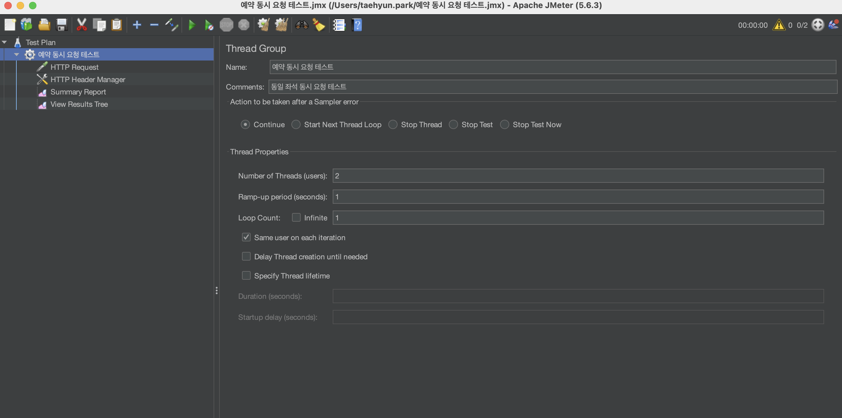Collapse the 예약 동시 요청 테스트 thread group
Screen dimensions: 842x418
tap(16, 55)
